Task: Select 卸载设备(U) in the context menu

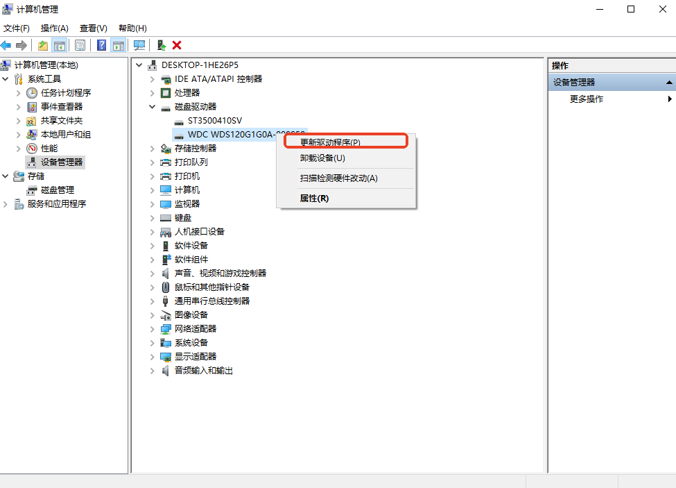Action: click(x=322, y=158)
